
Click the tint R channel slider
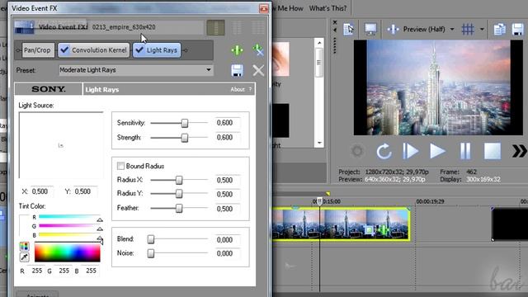(69, 217)
